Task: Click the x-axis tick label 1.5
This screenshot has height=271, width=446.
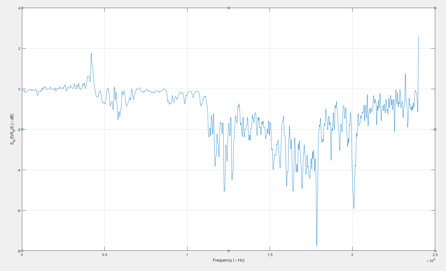Action: (270, 255)
